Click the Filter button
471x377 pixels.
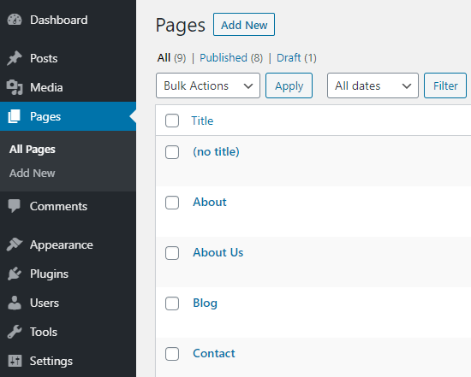pos(445,85)
